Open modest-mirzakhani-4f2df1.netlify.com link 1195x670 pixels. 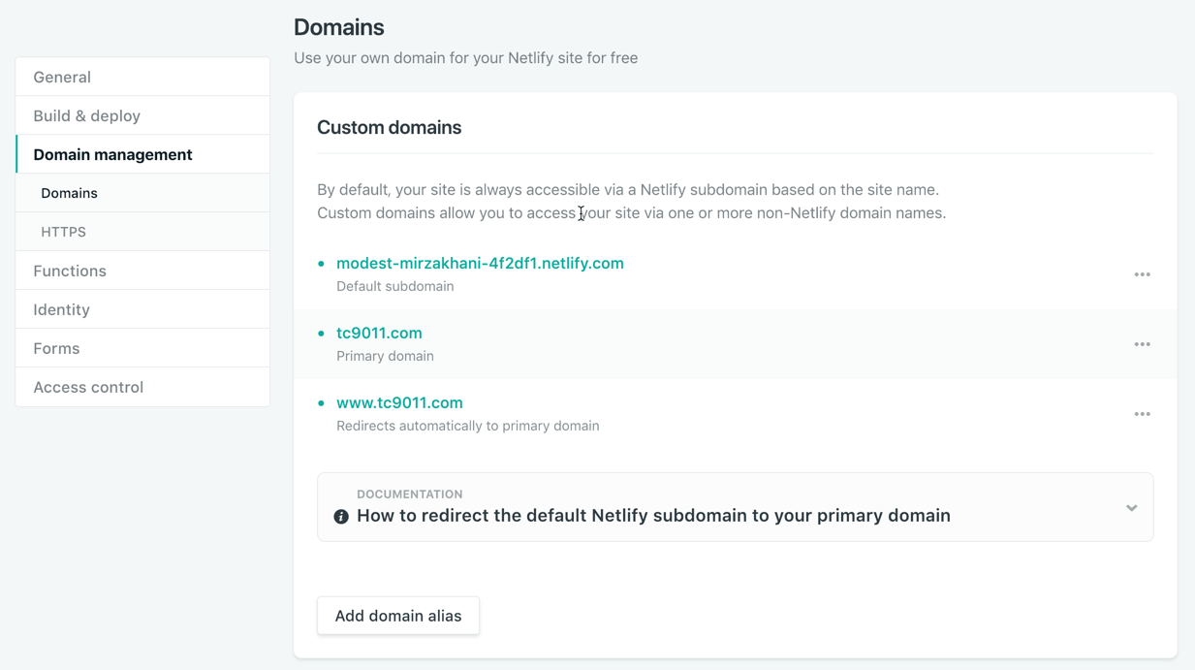click(x=480, y=263)
